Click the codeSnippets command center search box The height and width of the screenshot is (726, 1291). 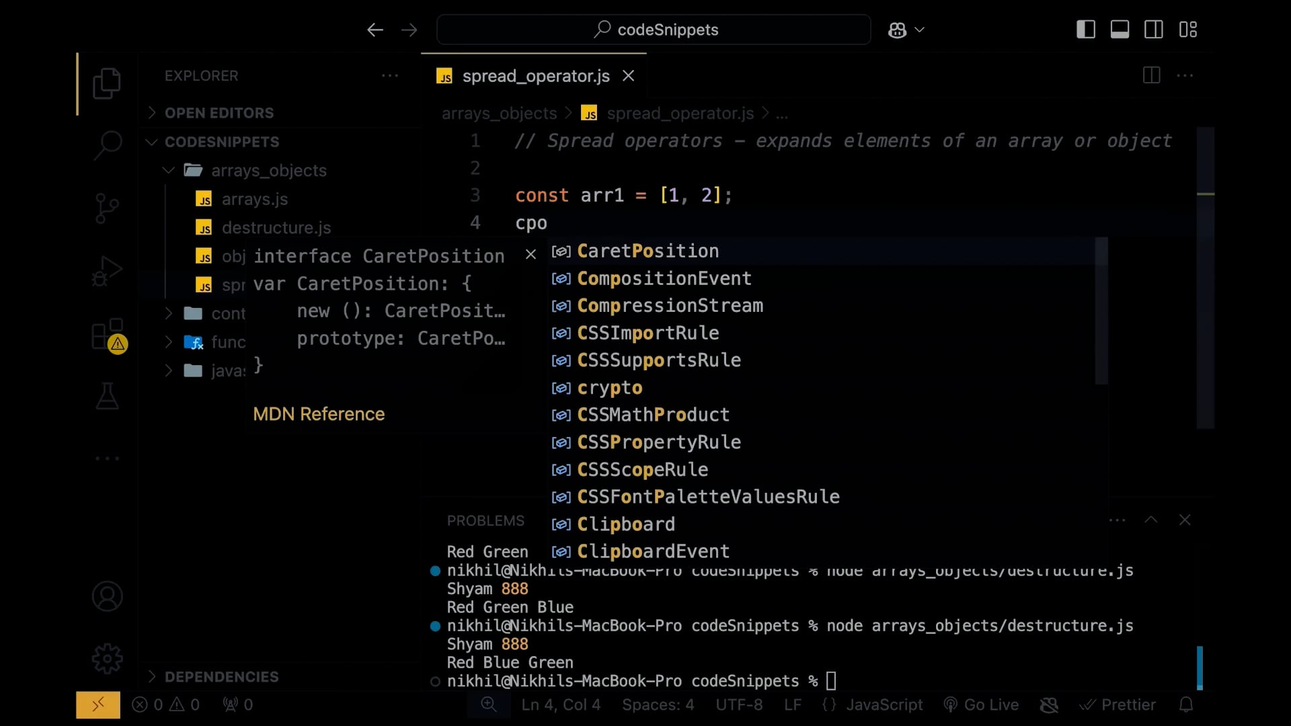[x=654, y=30]
